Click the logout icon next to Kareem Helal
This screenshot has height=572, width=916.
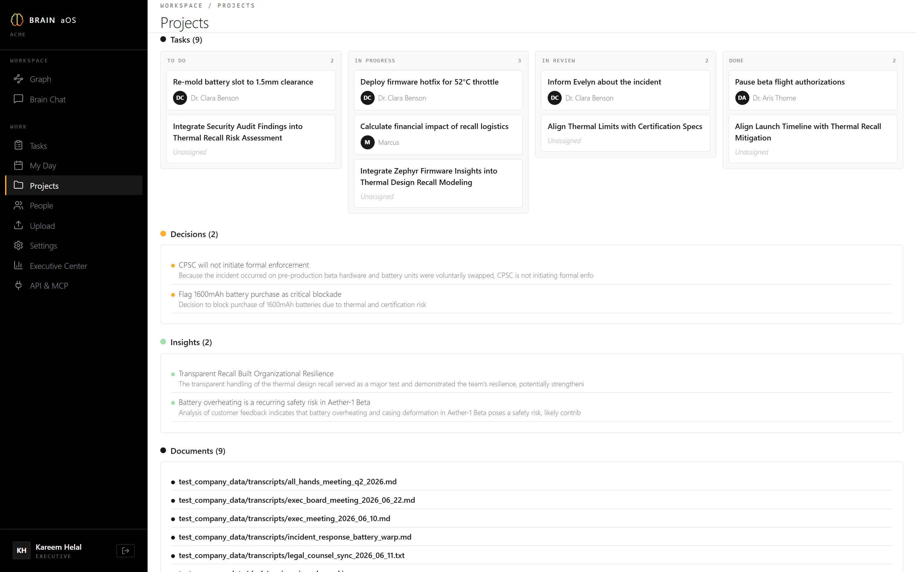[x=126, y=551]
